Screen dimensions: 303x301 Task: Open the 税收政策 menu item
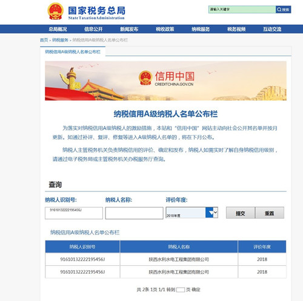pos(165,29)
